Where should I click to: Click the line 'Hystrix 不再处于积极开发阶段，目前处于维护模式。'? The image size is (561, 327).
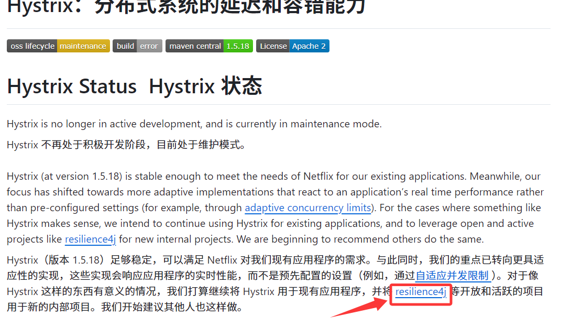coord(126,145)
